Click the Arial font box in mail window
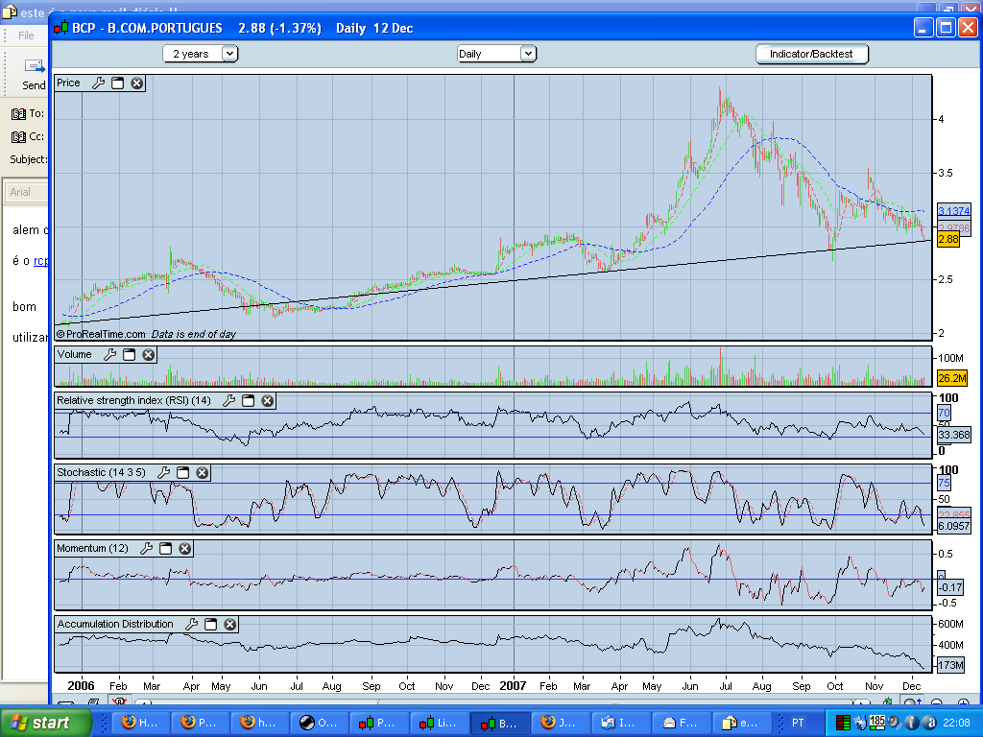Screen dimensions: 983x737 [26, 192]
